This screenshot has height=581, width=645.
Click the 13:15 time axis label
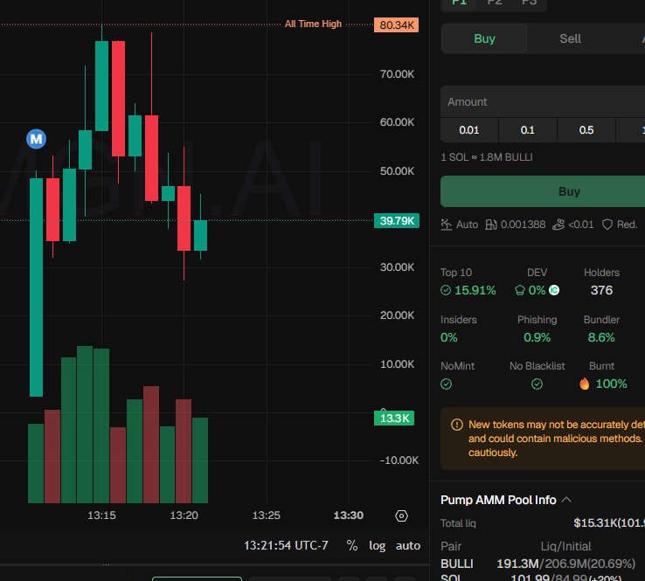tap(101, 515)
